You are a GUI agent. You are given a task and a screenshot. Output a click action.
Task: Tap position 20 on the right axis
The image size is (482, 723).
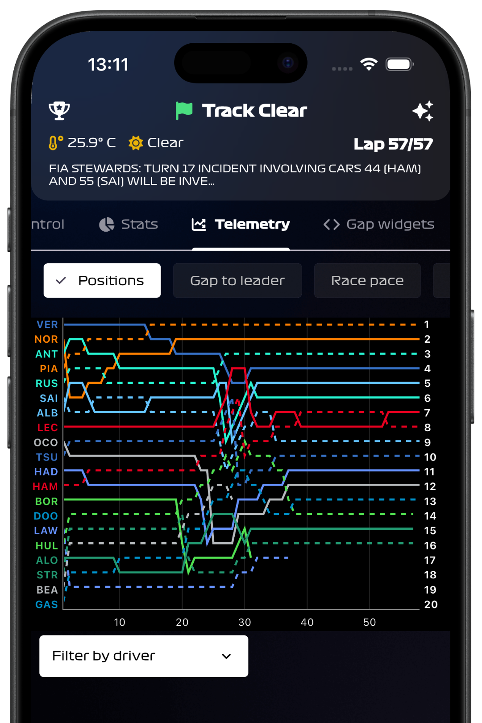pyautogui.click(x=431, y=604)
